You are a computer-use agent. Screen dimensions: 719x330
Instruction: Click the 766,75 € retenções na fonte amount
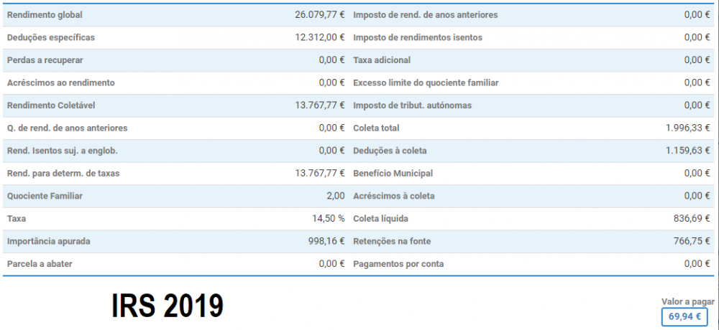[x=692, y=241]
